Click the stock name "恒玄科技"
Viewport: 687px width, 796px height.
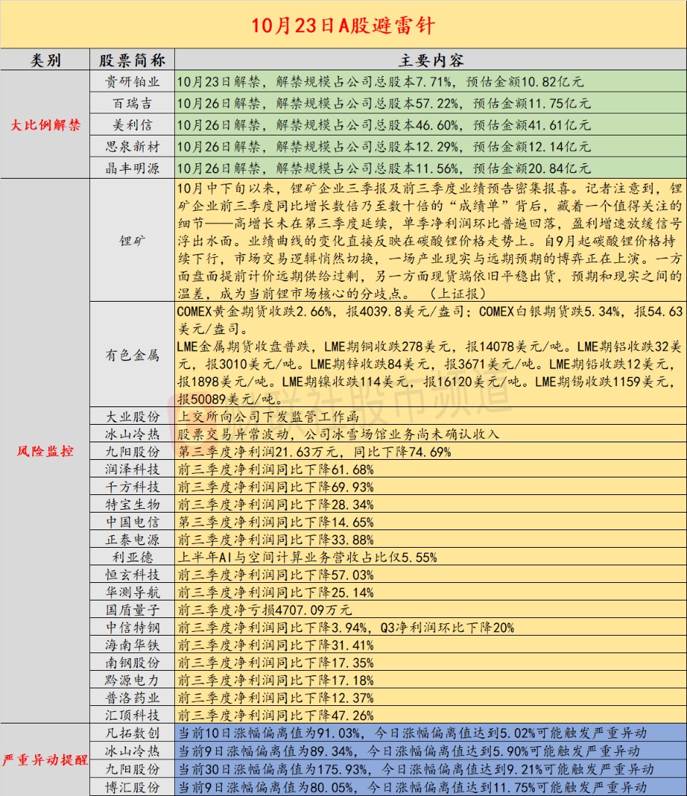pyautogui.click(x=132, y=575)
